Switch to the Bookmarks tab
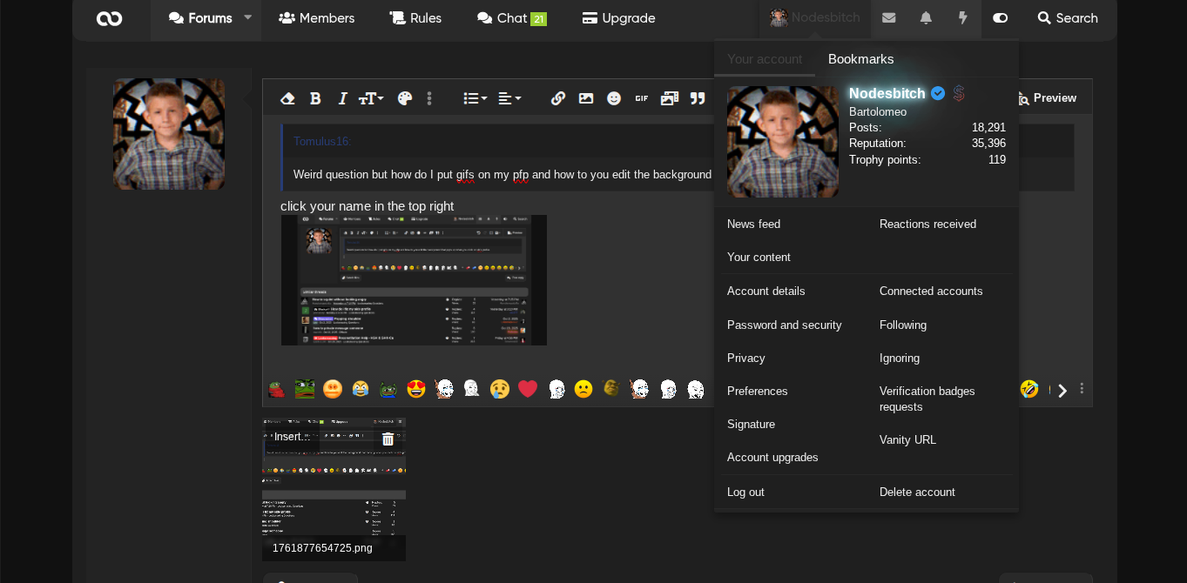This screenshot has width=1187, height=583. tap(860, 59)
